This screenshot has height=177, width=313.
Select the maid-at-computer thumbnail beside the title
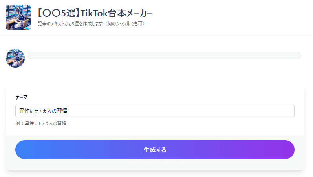point(18,17)
